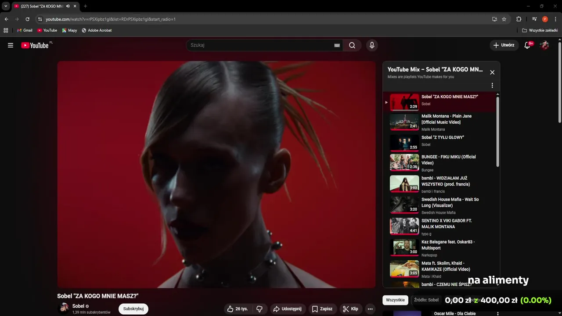The height and width of the screenshot is (316, 562).
Task: Play Malik Montana - Plain Jane from playlist
Action: click(441, 122)
